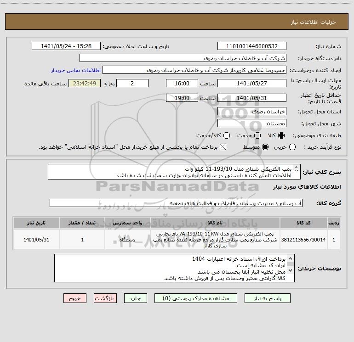Click the submersible pump product name cell
The height and width of the screenshot is (342, 354).
coord(215,240)
